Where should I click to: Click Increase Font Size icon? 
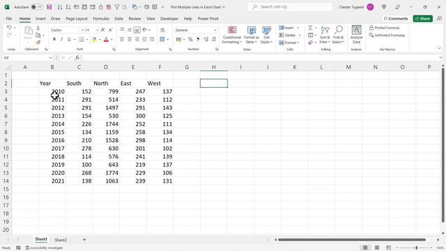point(103,30)
